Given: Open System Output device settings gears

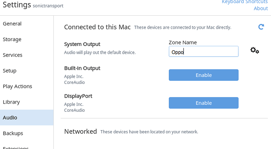Looking at the screenshot, I should 255,50.
